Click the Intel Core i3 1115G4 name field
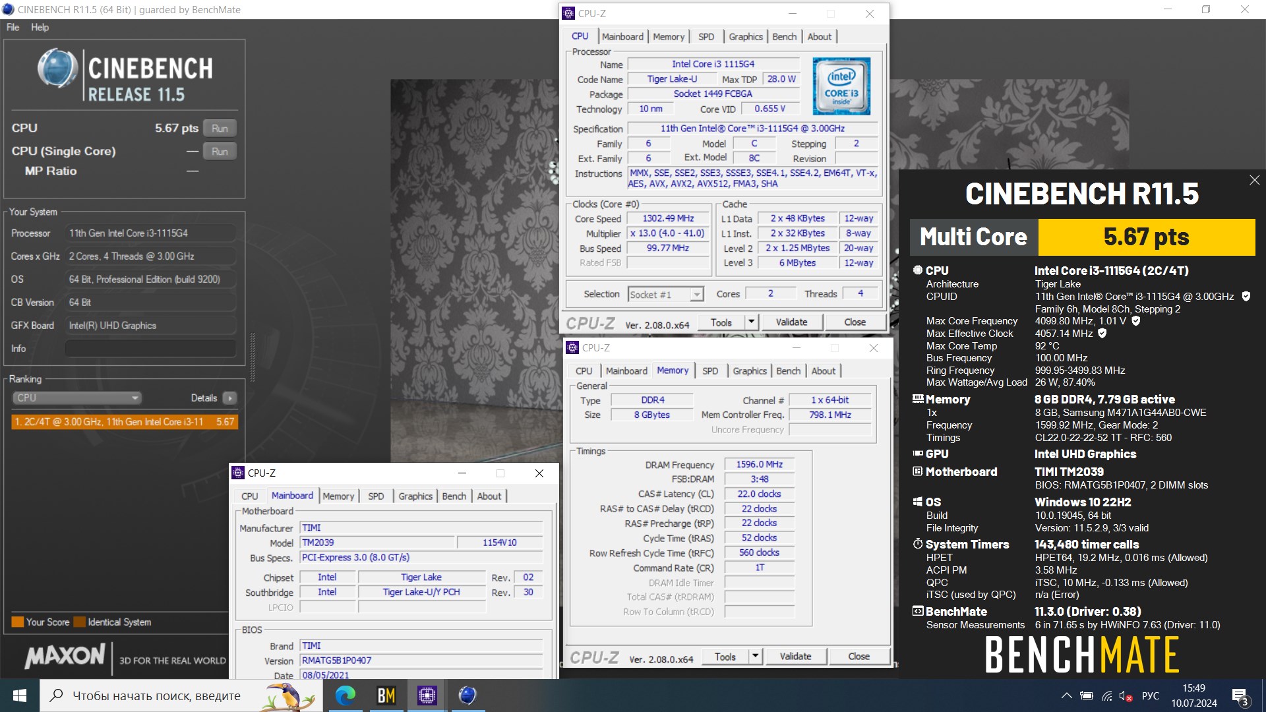The image size is (1266, 712). [713, 64]
